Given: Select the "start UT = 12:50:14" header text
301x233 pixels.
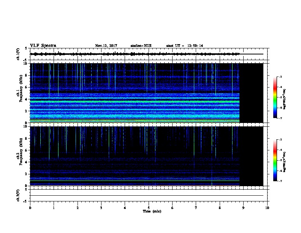Looking at the screenshot, I should pyautogui.click(x=184, y=46).
